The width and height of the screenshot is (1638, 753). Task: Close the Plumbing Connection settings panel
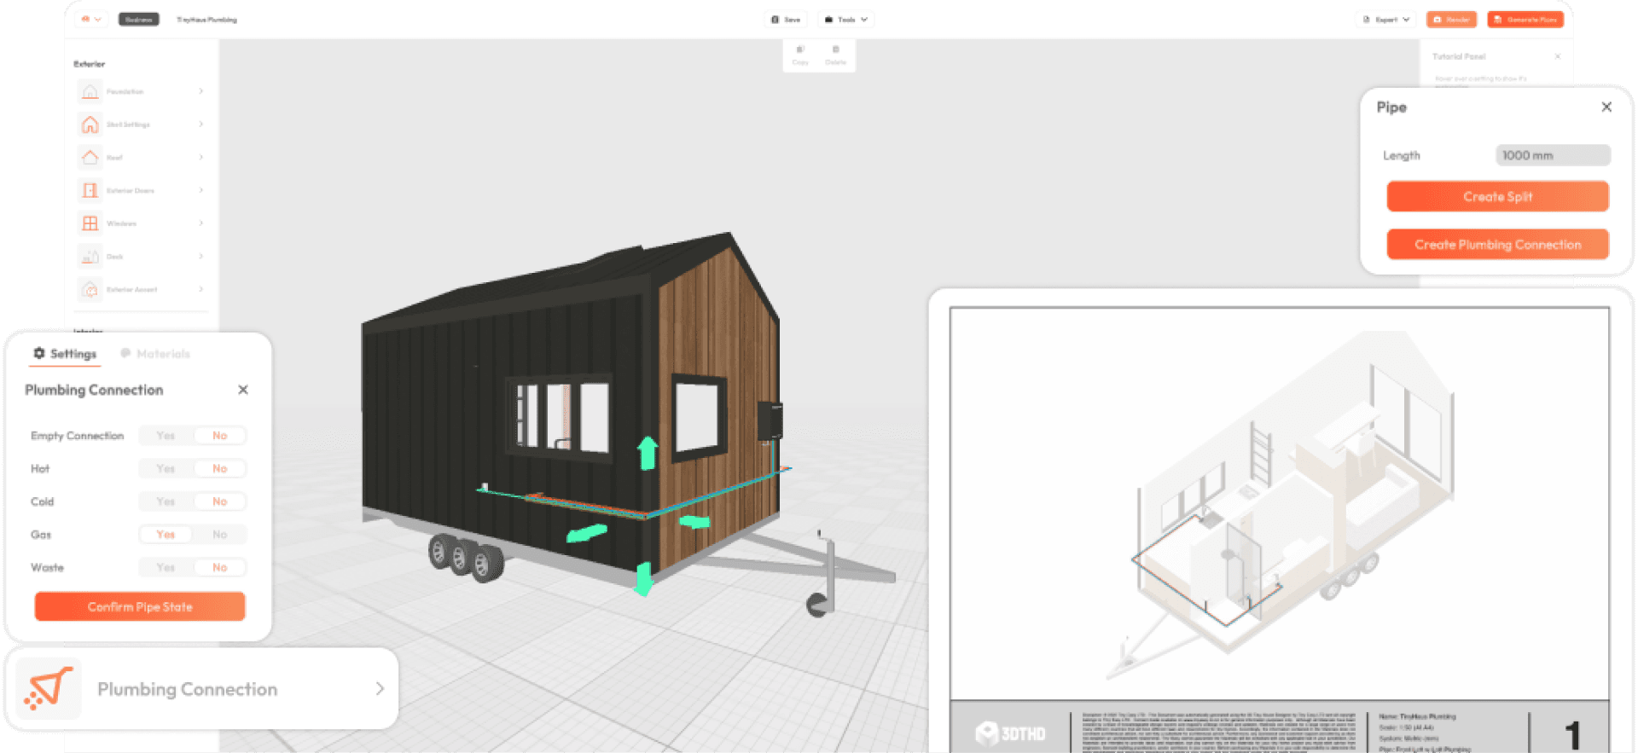243,390
